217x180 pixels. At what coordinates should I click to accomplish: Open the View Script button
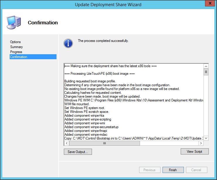tap(194, 152)
